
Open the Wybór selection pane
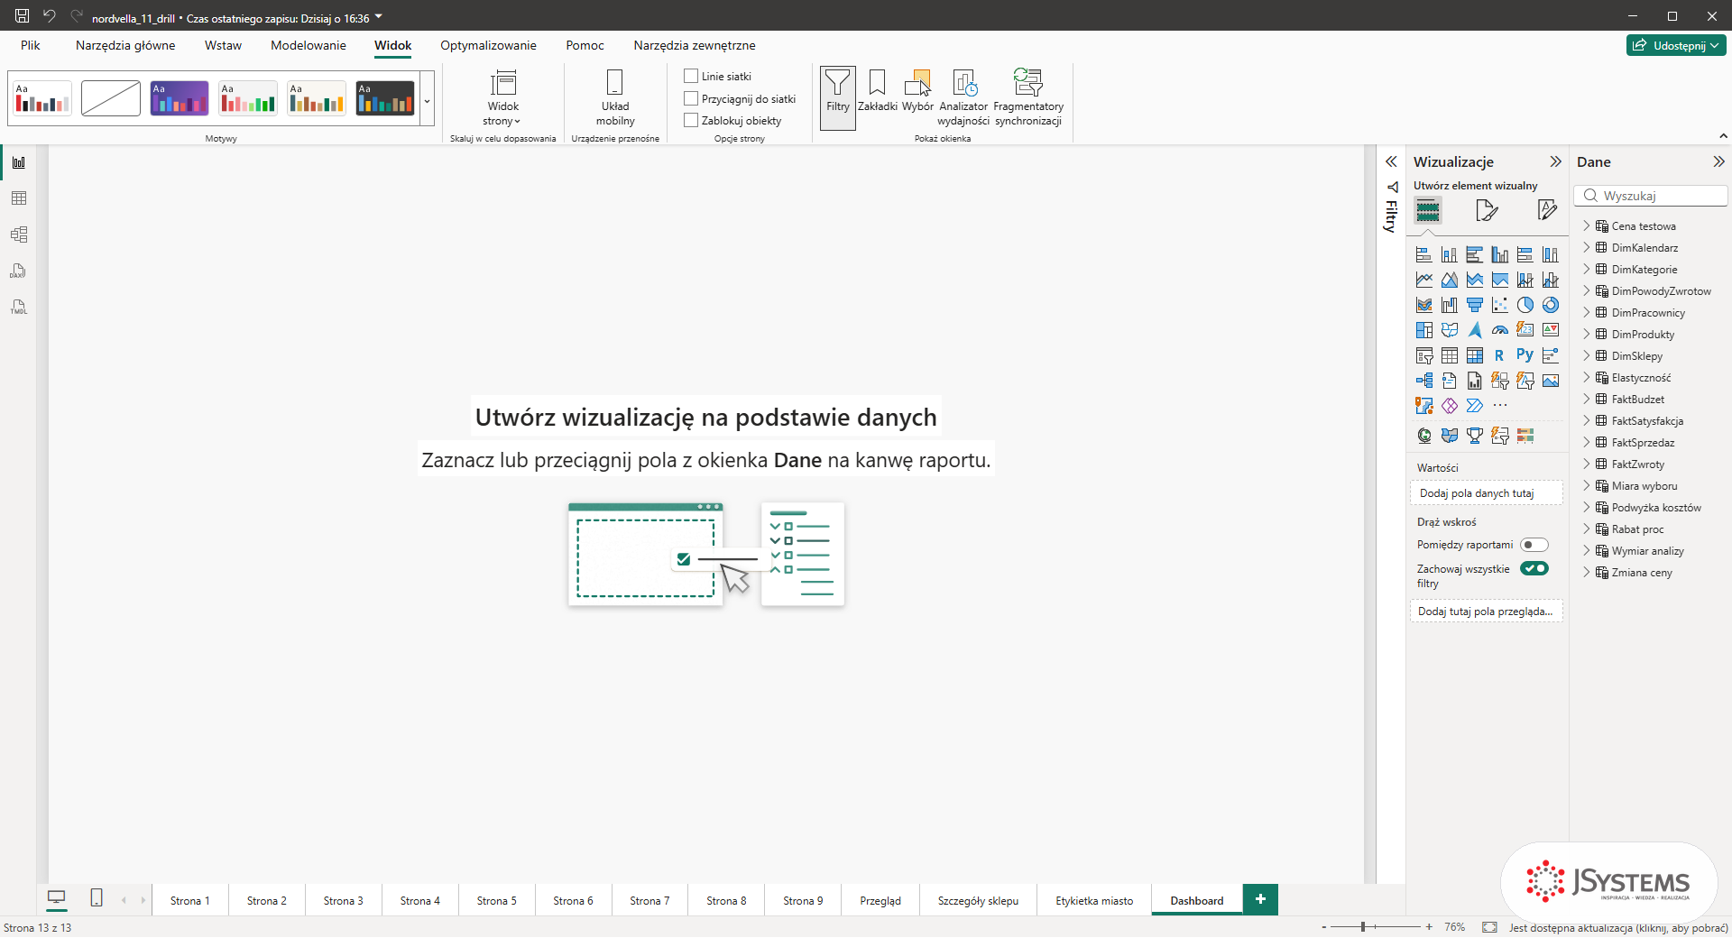point(917,91)
